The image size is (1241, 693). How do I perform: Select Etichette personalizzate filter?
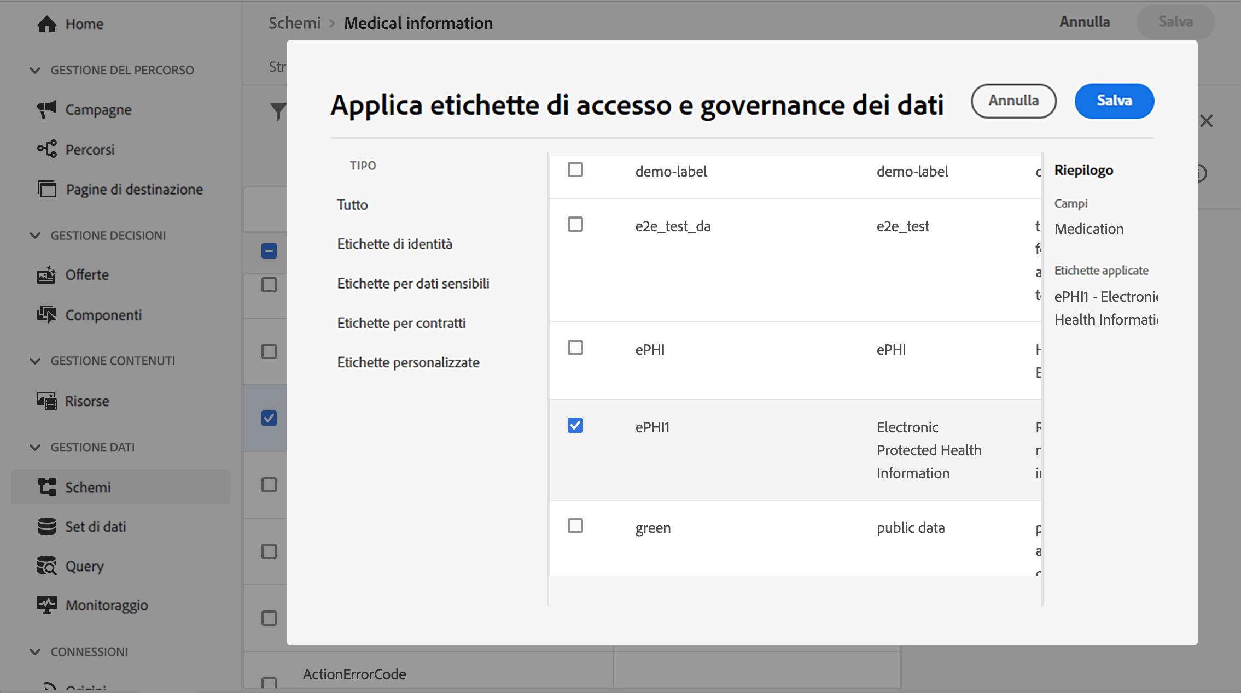408,362
